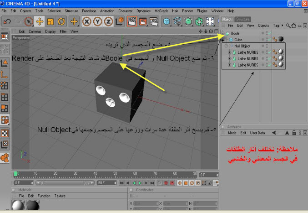Click Render in Picture Viewer icon

point(143,21)
